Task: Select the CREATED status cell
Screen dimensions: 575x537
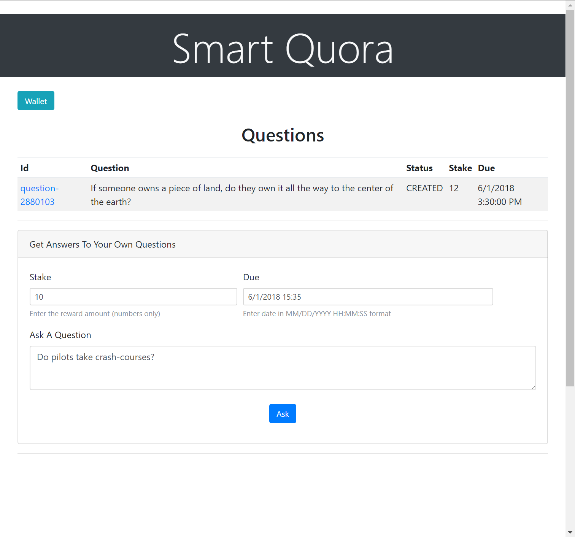Action: coord(424,188)
